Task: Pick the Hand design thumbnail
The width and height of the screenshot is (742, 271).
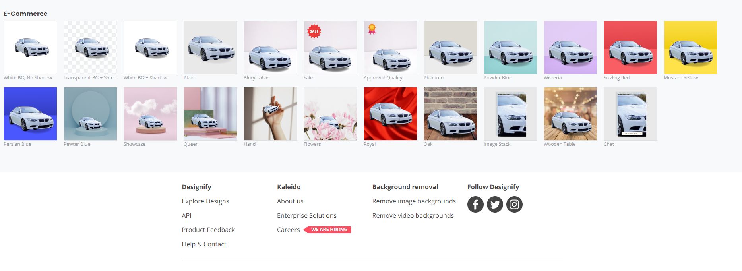Action: (x=270, y=114)
